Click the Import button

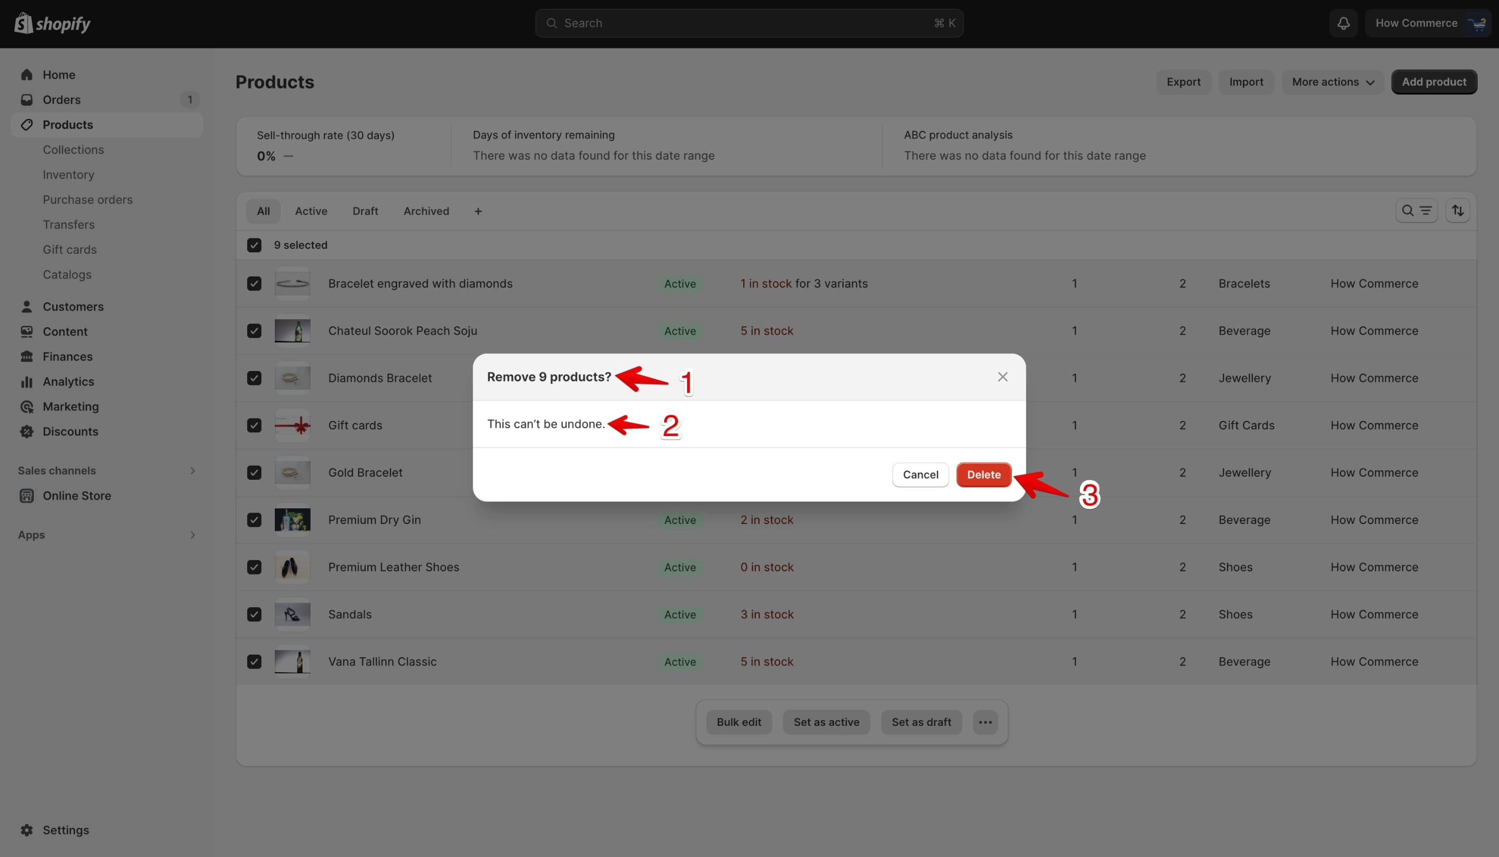(x=1246, y=82)
